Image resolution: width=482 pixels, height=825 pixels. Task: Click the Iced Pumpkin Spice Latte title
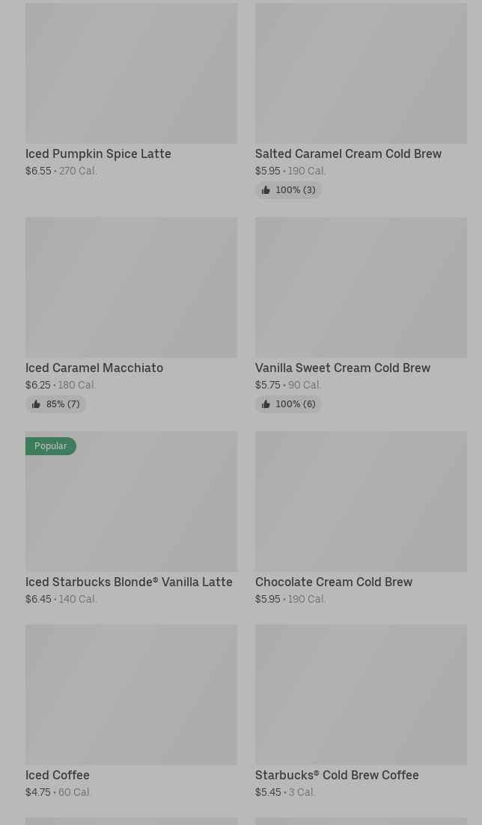point(98,153)
